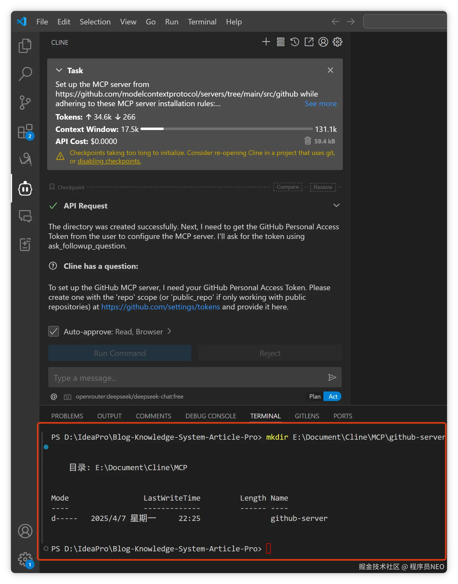The height and width of the screenshot is (584, 458).
Task: Select the TERMINAL tab
Action: click(265, 416)
